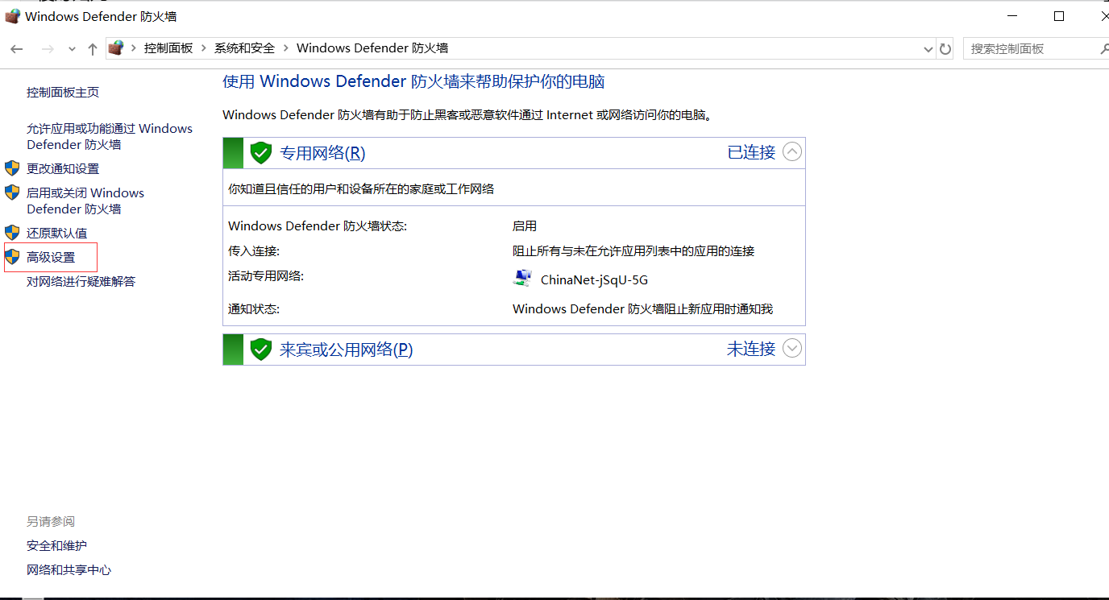Open 启用或关闭 Windows Defender 防火墙 link
Screen dimensions: 1109x600
85,201
